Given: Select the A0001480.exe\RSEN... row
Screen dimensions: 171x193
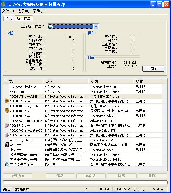Looking at the screenshot, I should tap(83, 106).
